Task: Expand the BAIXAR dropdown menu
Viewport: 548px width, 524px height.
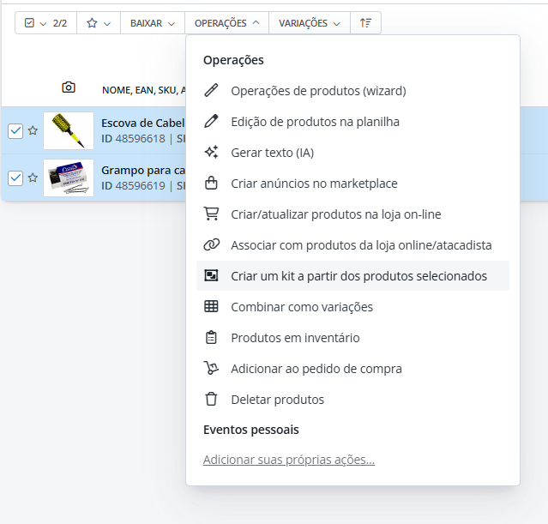Action: point(152,23)
